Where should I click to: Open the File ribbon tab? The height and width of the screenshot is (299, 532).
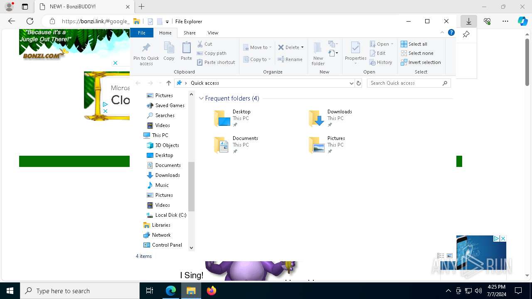coord(142,33)
